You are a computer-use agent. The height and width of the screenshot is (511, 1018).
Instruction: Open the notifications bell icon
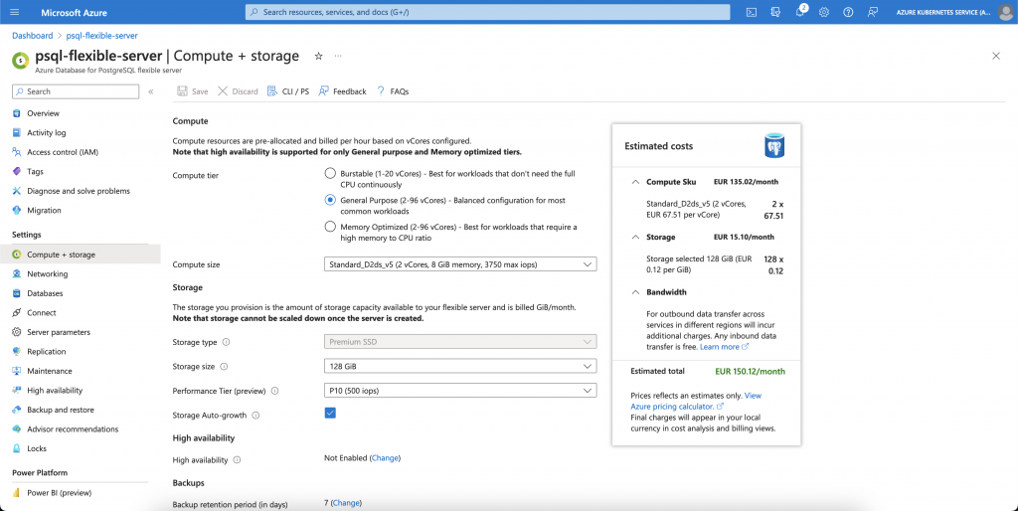799,12
